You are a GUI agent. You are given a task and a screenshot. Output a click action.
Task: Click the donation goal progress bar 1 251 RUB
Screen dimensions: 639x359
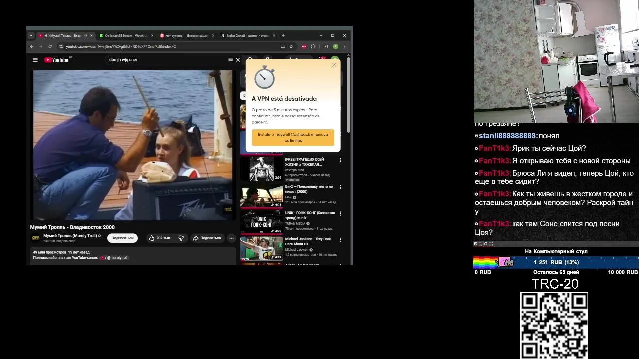tap(556, 262)
